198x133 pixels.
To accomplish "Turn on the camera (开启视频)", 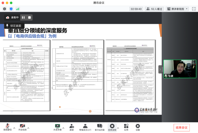I will click(23, 127).
